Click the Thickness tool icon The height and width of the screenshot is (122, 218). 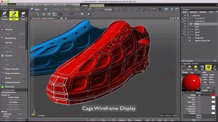coord(3,30)
